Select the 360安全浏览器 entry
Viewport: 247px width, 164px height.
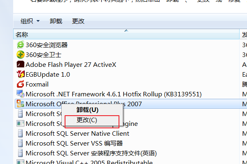47,45
